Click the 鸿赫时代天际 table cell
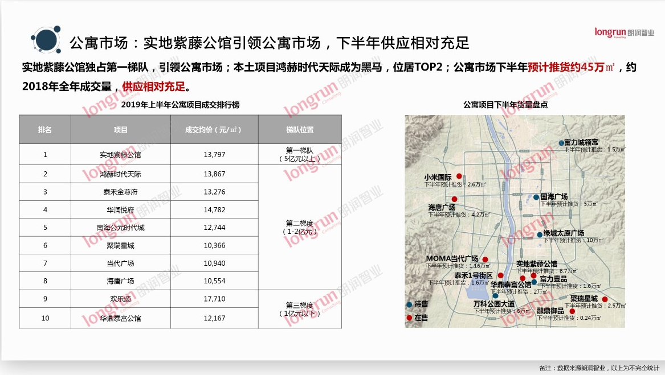Viewport: 665px width, 375px height. pos(121,174)
